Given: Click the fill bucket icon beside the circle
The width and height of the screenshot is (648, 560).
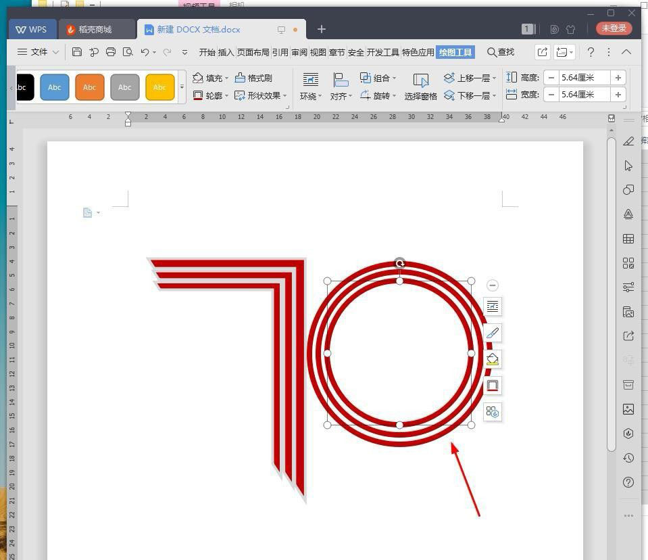Looking at the screenshot, I should [x=493, y=359].
